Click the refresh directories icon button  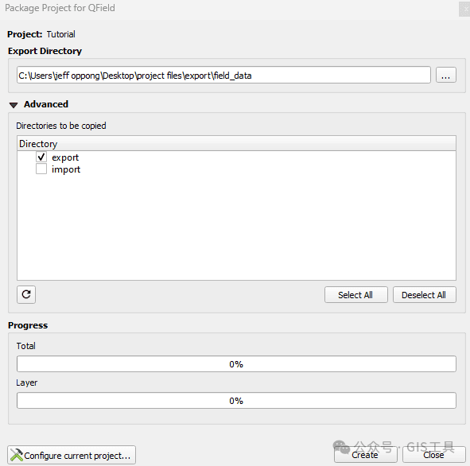click(26, 294)
